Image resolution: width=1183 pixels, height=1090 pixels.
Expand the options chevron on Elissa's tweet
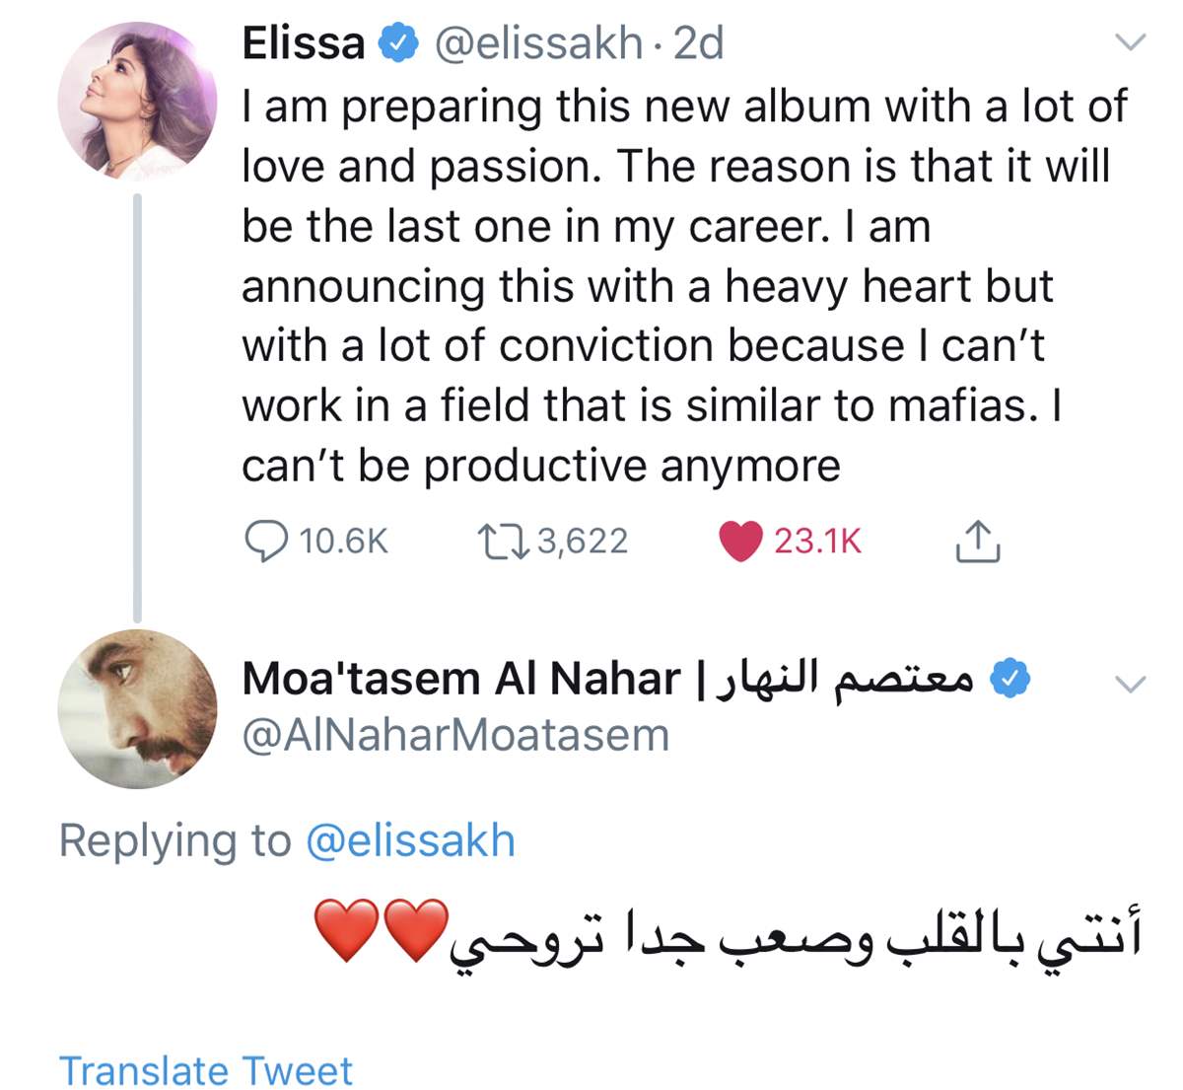click(1130, 41)
